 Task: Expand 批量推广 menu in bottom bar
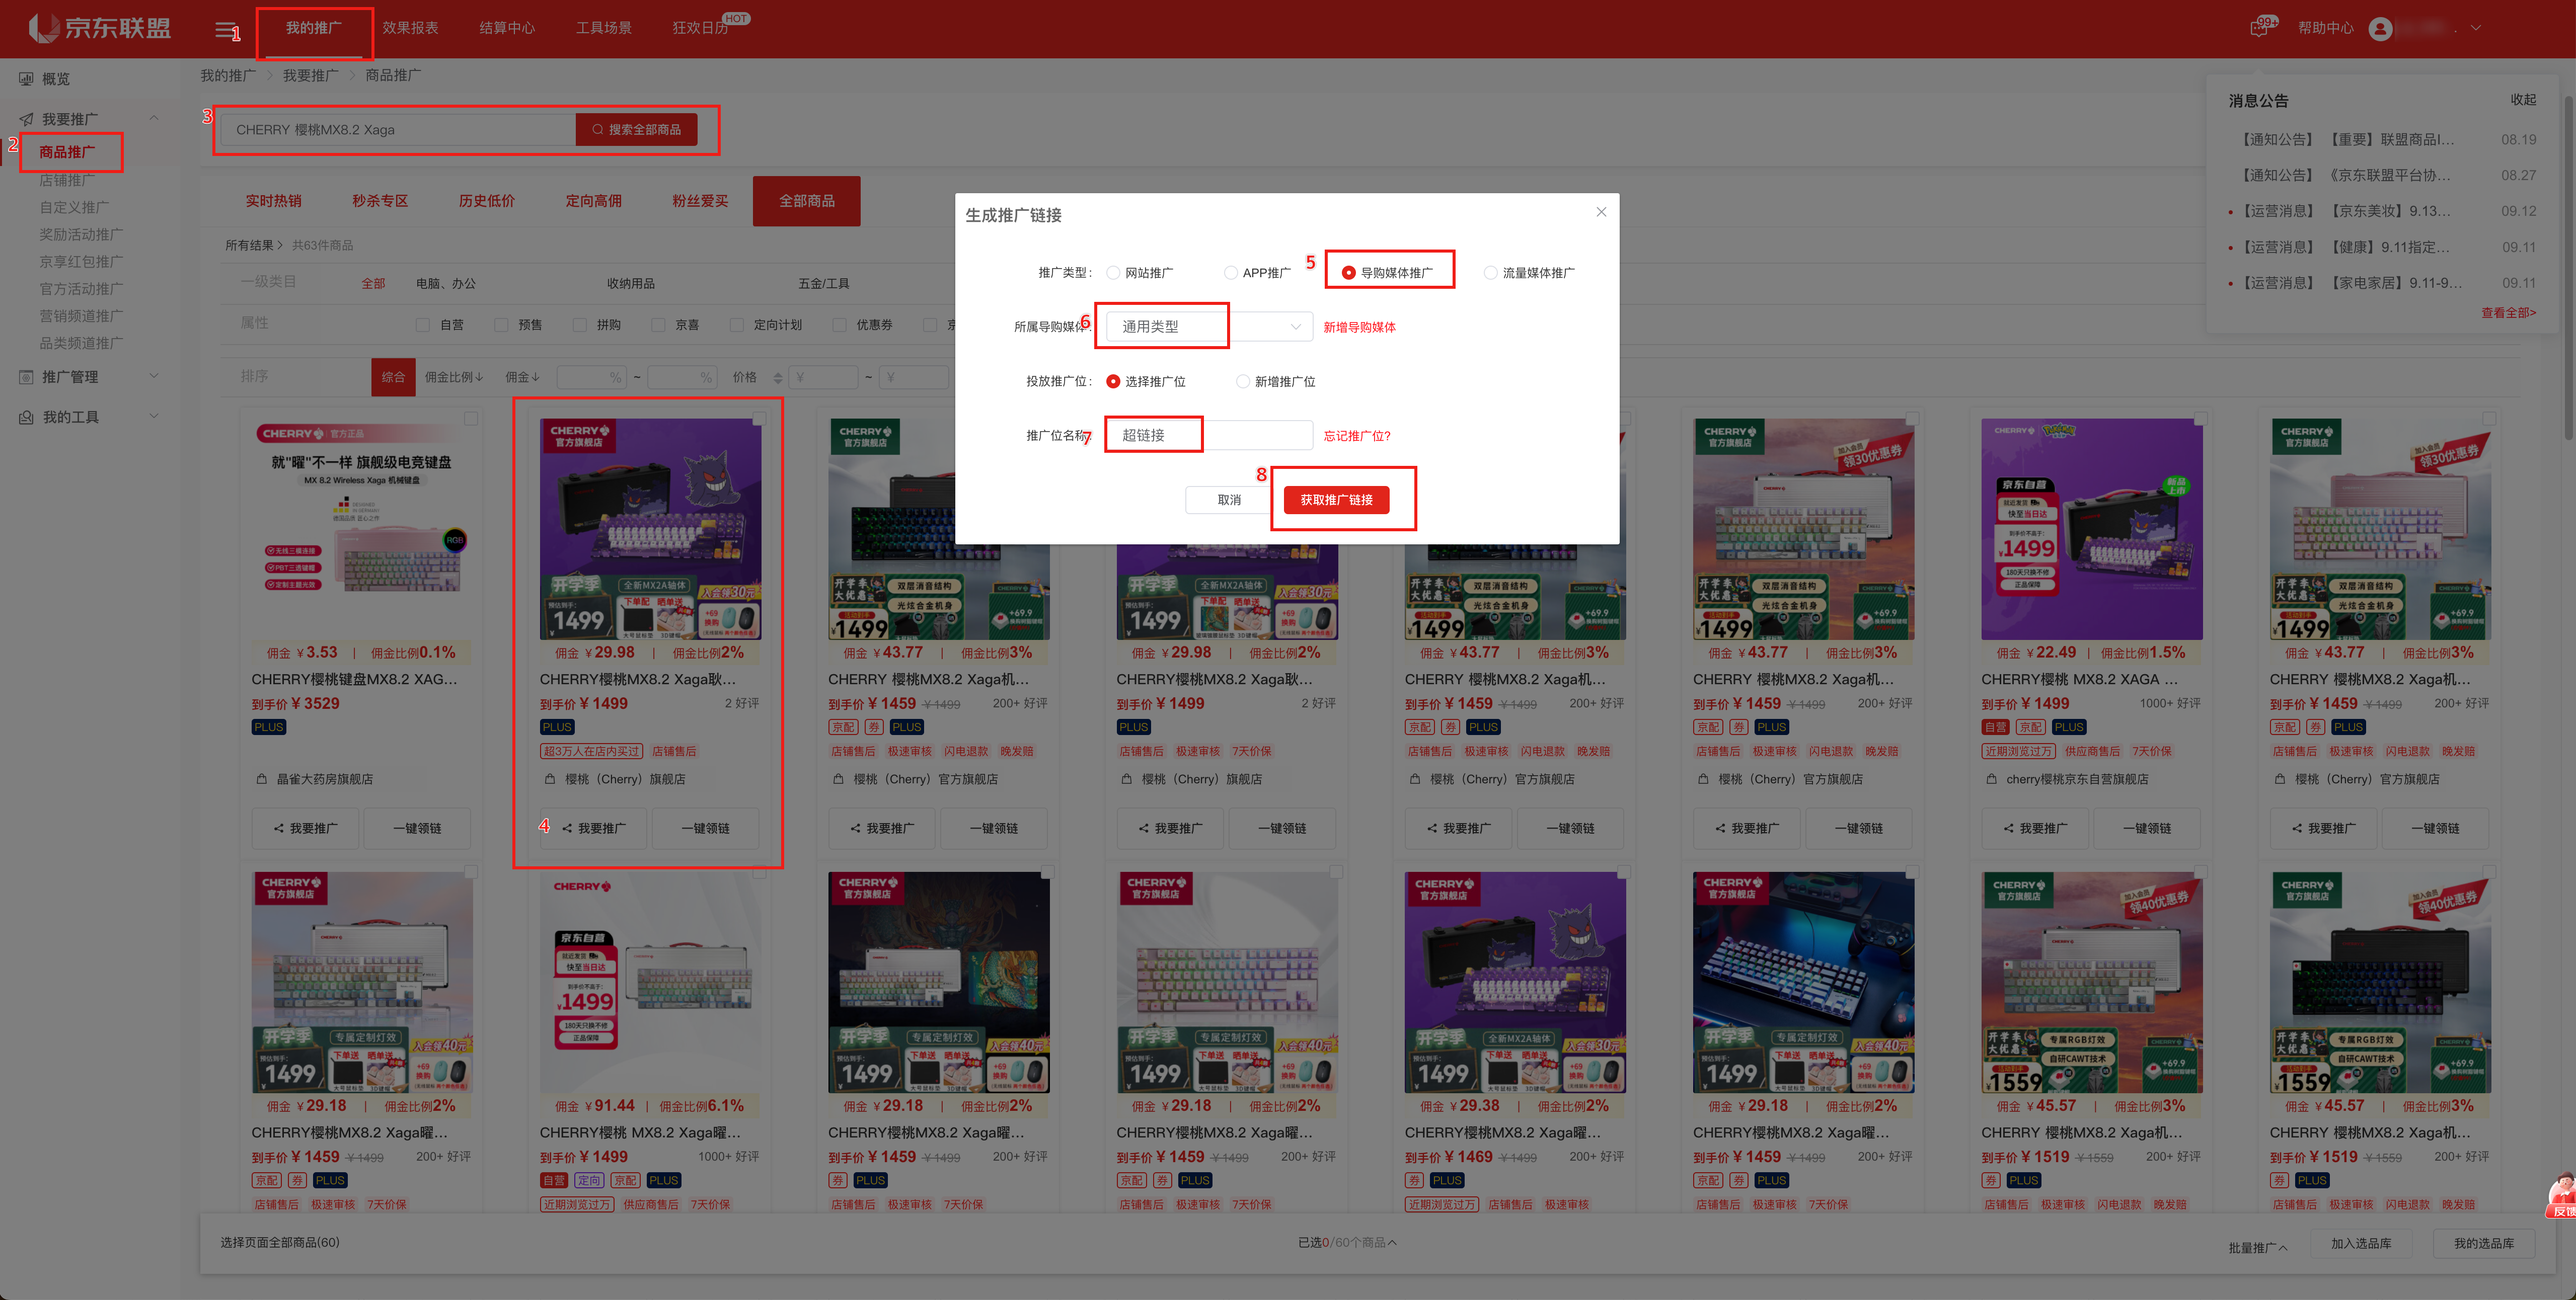(2258, 1247)
